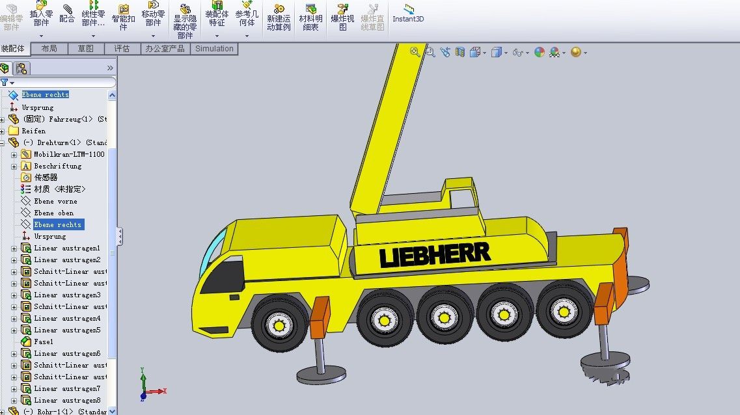Switch to the 装配体 tab
The image size is (740, 415).
click(13, 49)
